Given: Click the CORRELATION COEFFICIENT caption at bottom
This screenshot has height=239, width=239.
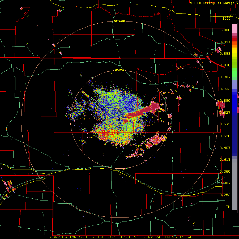Looking at the screenshot, I should (x=121, y=237).
